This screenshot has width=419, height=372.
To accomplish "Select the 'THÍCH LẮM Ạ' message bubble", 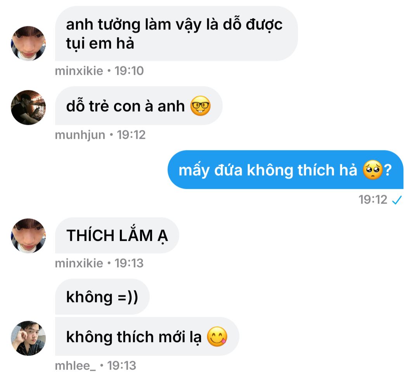I will (117, 235).
